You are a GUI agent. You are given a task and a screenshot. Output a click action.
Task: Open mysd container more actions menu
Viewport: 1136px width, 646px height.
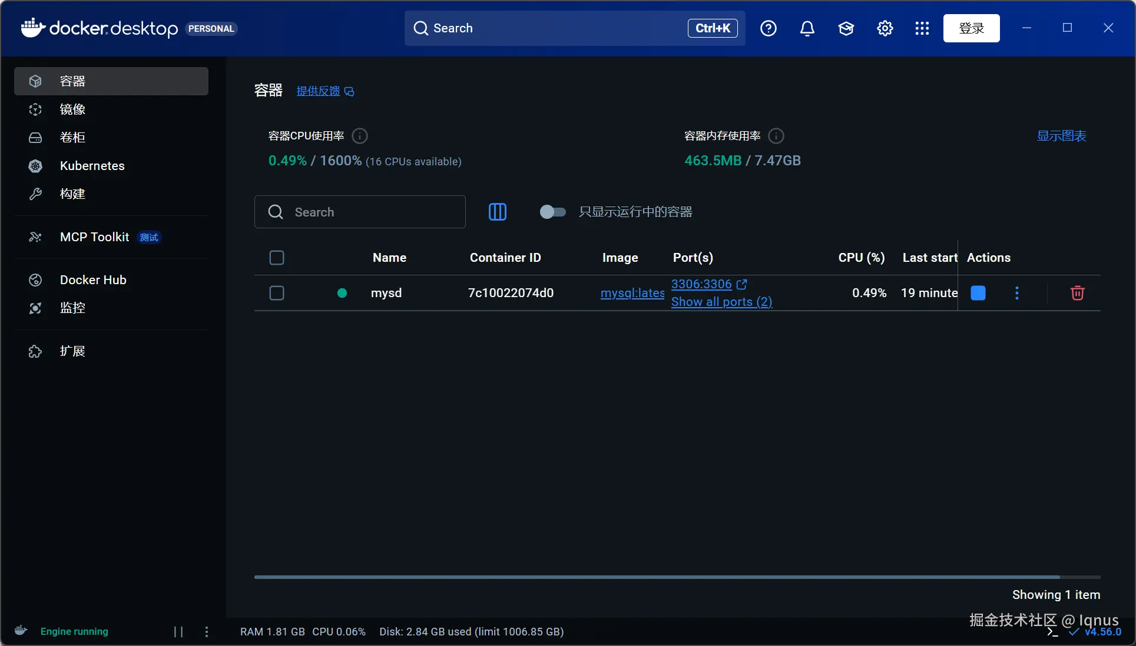[x=1016, y=293]
